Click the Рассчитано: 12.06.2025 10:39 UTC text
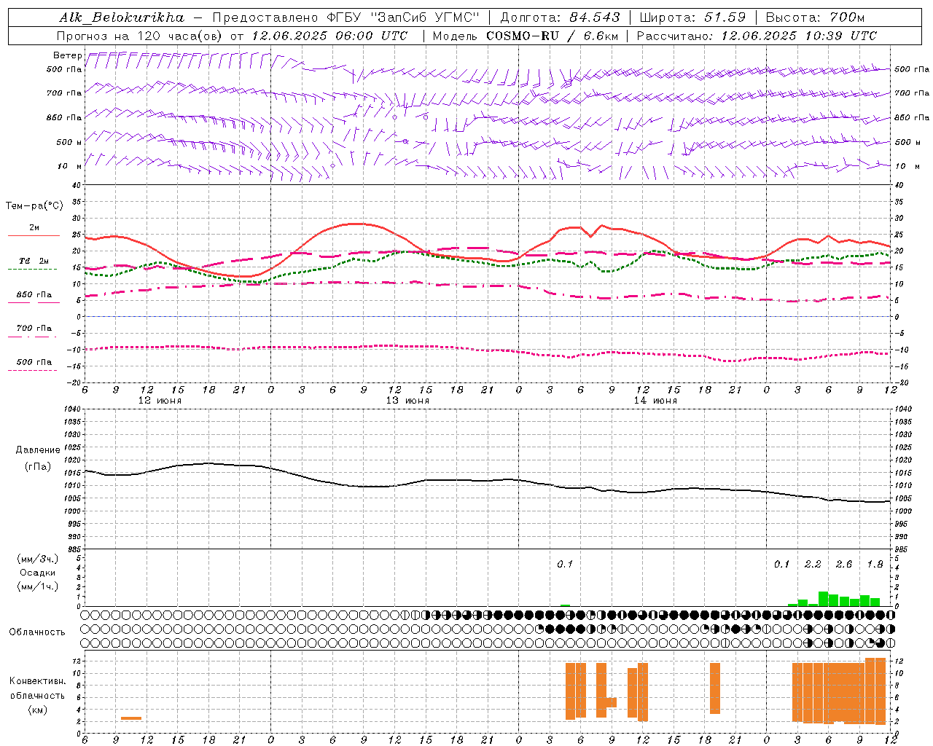 pyautogui.click(x=757, y=35)
